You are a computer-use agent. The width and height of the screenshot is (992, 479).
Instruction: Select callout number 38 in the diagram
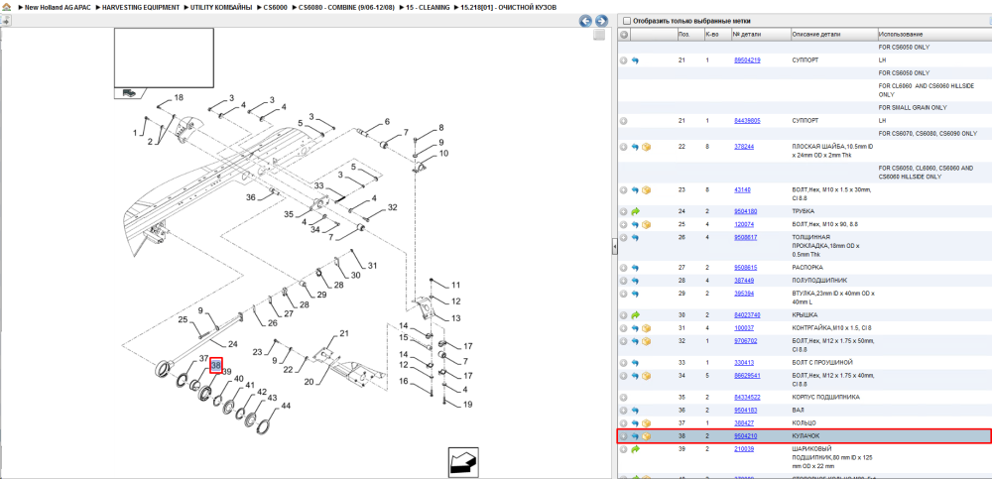tap(216, 366)
